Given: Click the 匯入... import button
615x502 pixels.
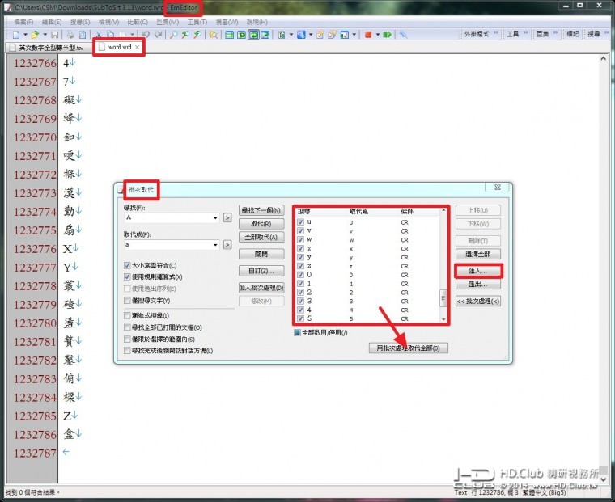Looking at the screenshot, I should pos(478,271).
